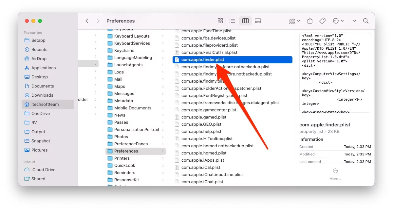The height and width of the screenshot is (210, 393).
Task: Select the LanguageModeling folder
Action: click(x=136, y=58)
